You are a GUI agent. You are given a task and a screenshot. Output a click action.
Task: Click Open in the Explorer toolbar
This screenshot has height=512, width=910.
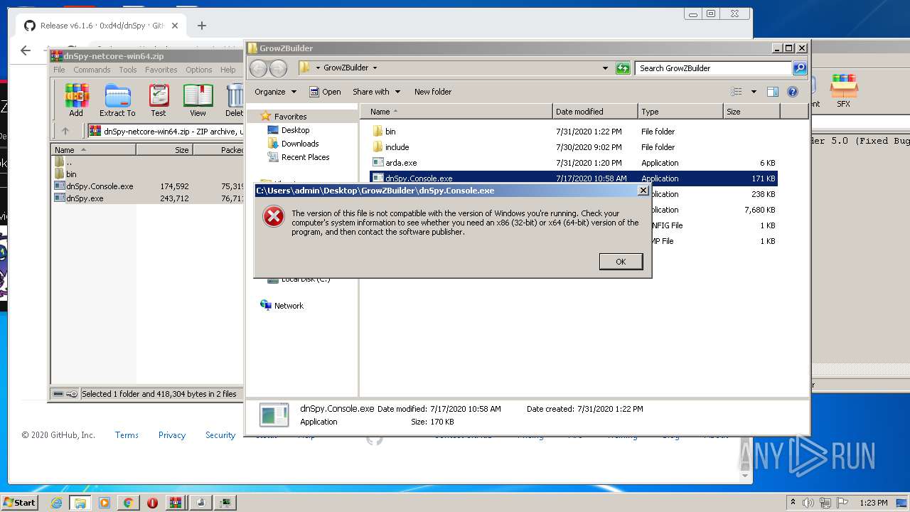point(325,92)
